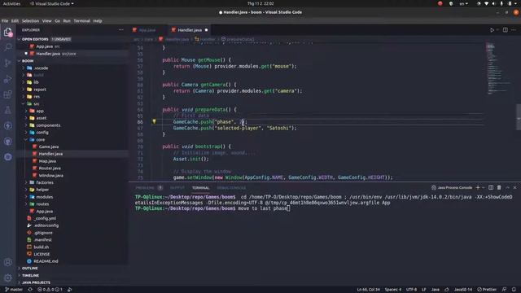This screenshot has width=521, height=293.
Task: Click the feedback icon in the status bar
Action: pyautogui.click(x=505, y=290)
